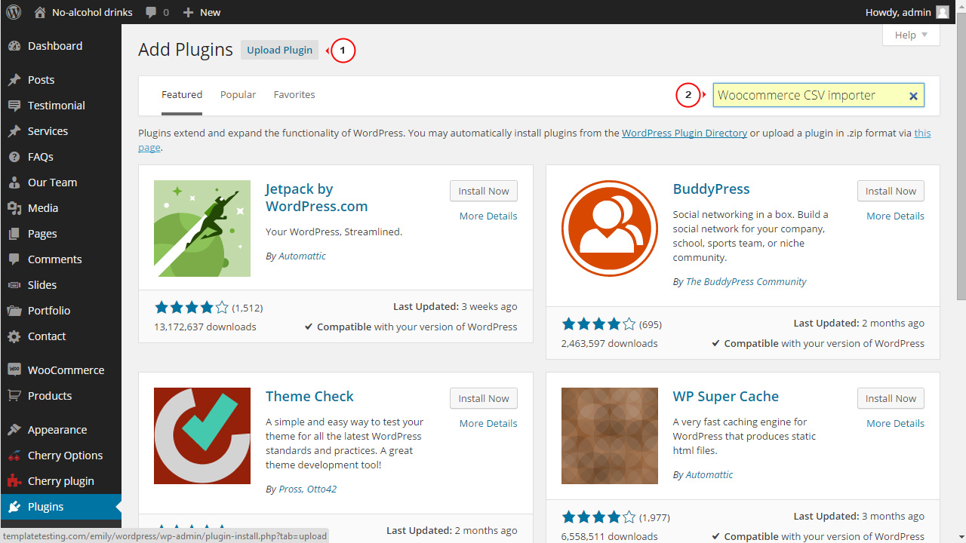
Task: Click the Posts pin icon
Action: pyautogui.click(x=14, y=80)
